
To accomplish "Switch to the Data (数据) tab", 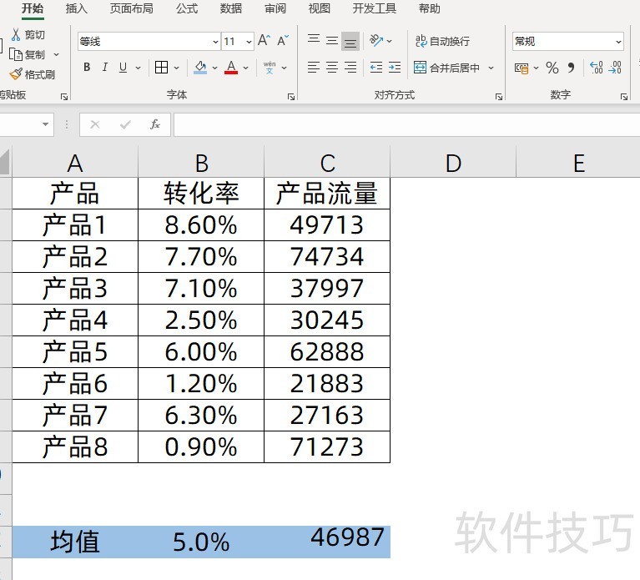I will (231, 8).
